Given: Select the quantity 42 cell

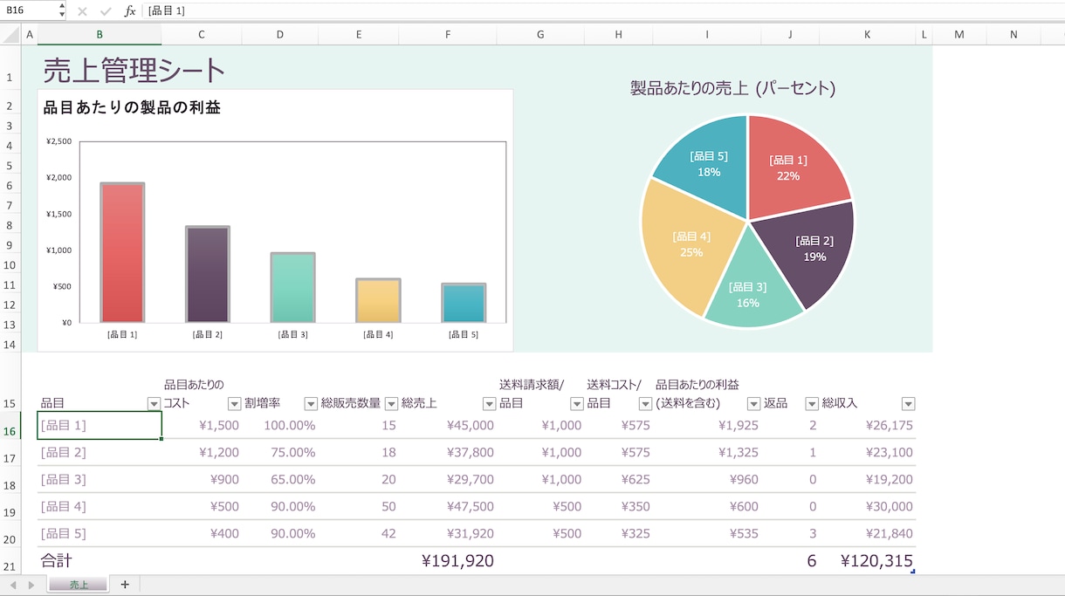Looking at the screenshot, I should [x=359, y=533].
